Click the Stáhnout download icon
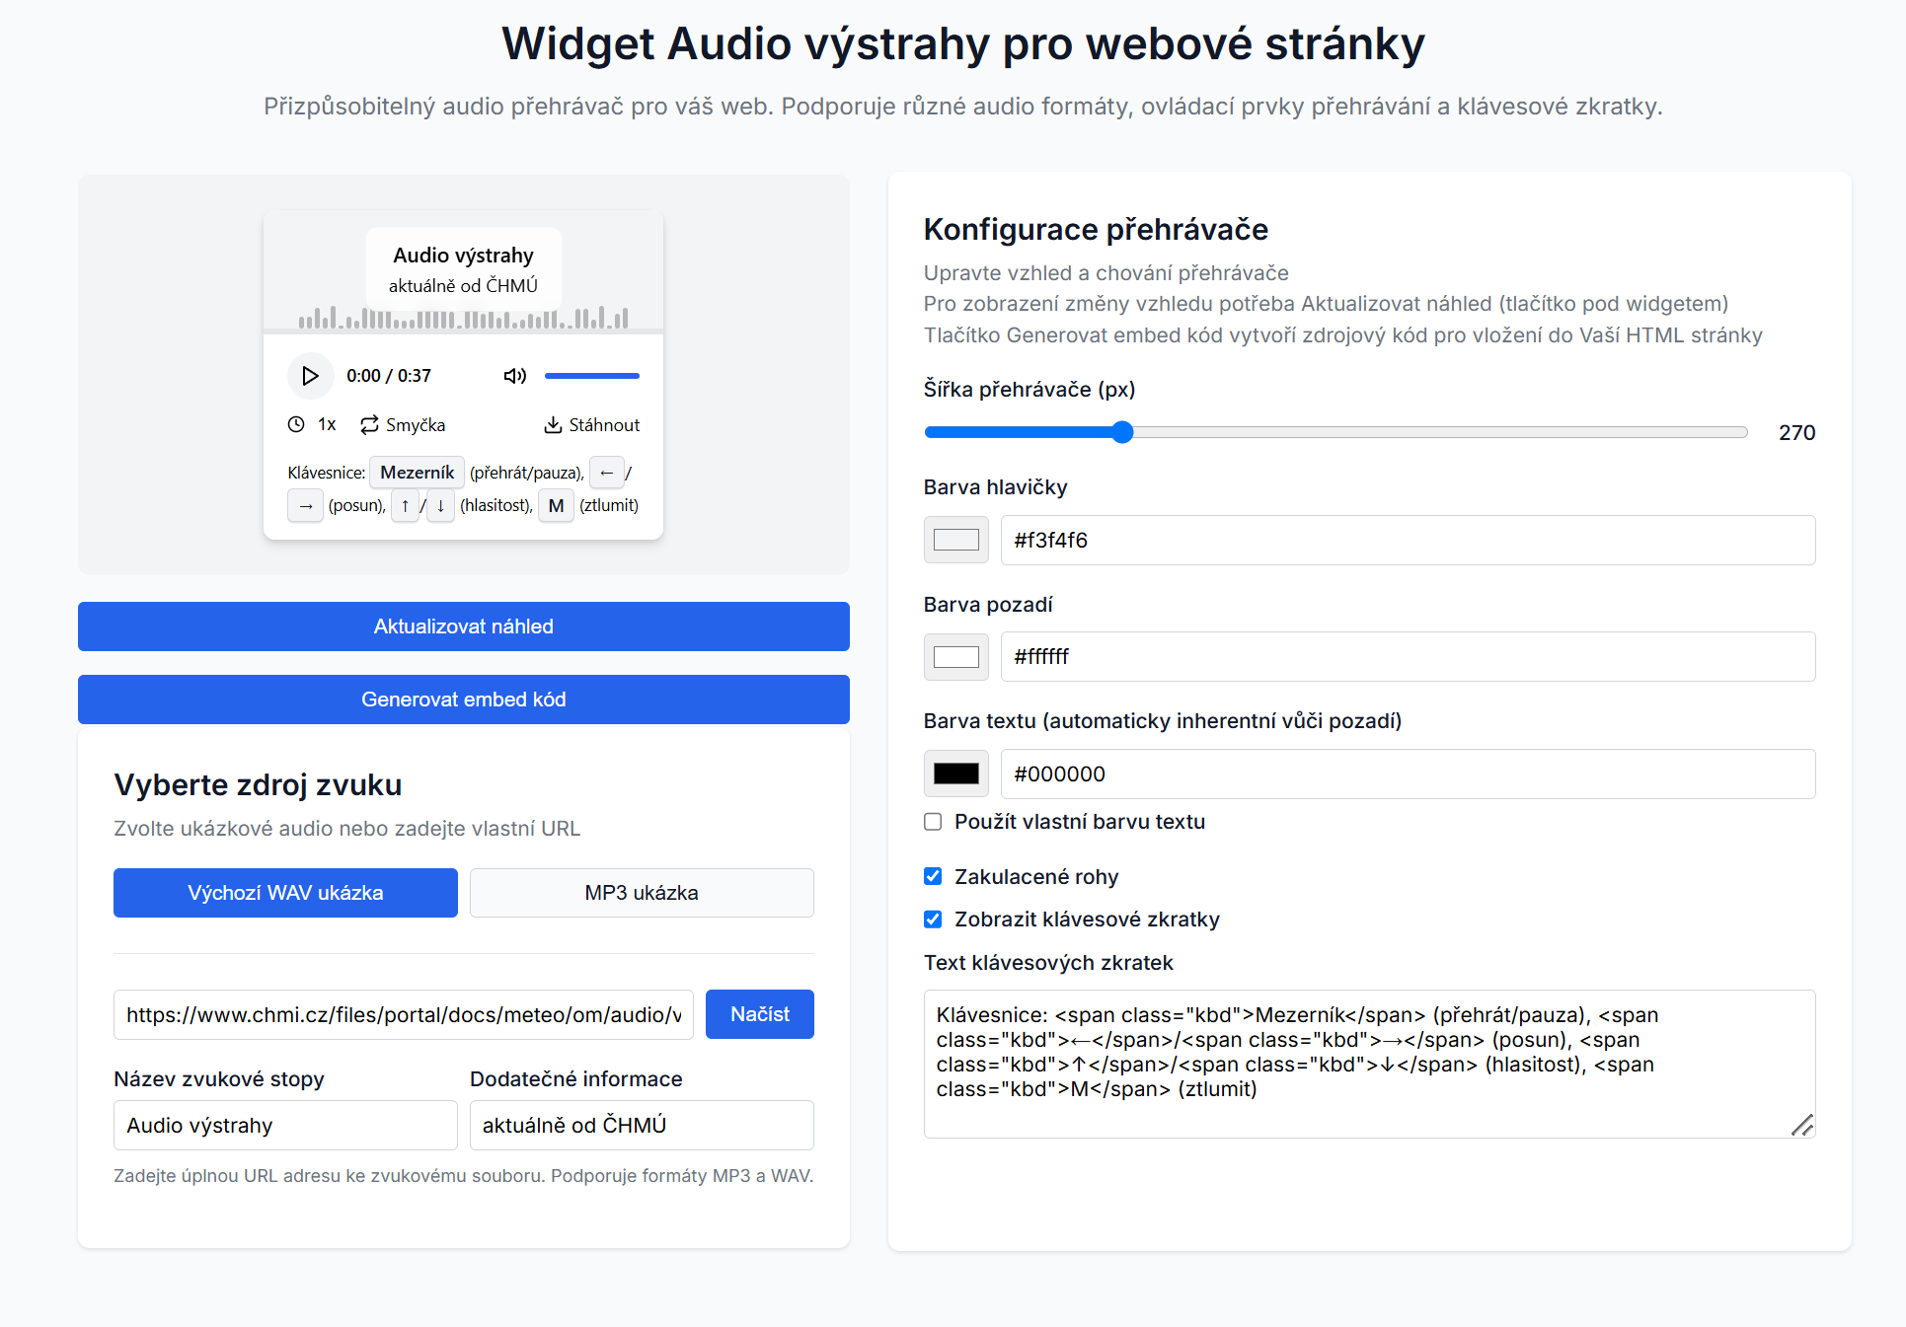Screen dimensions: 1906x1327 pos(553,425)
